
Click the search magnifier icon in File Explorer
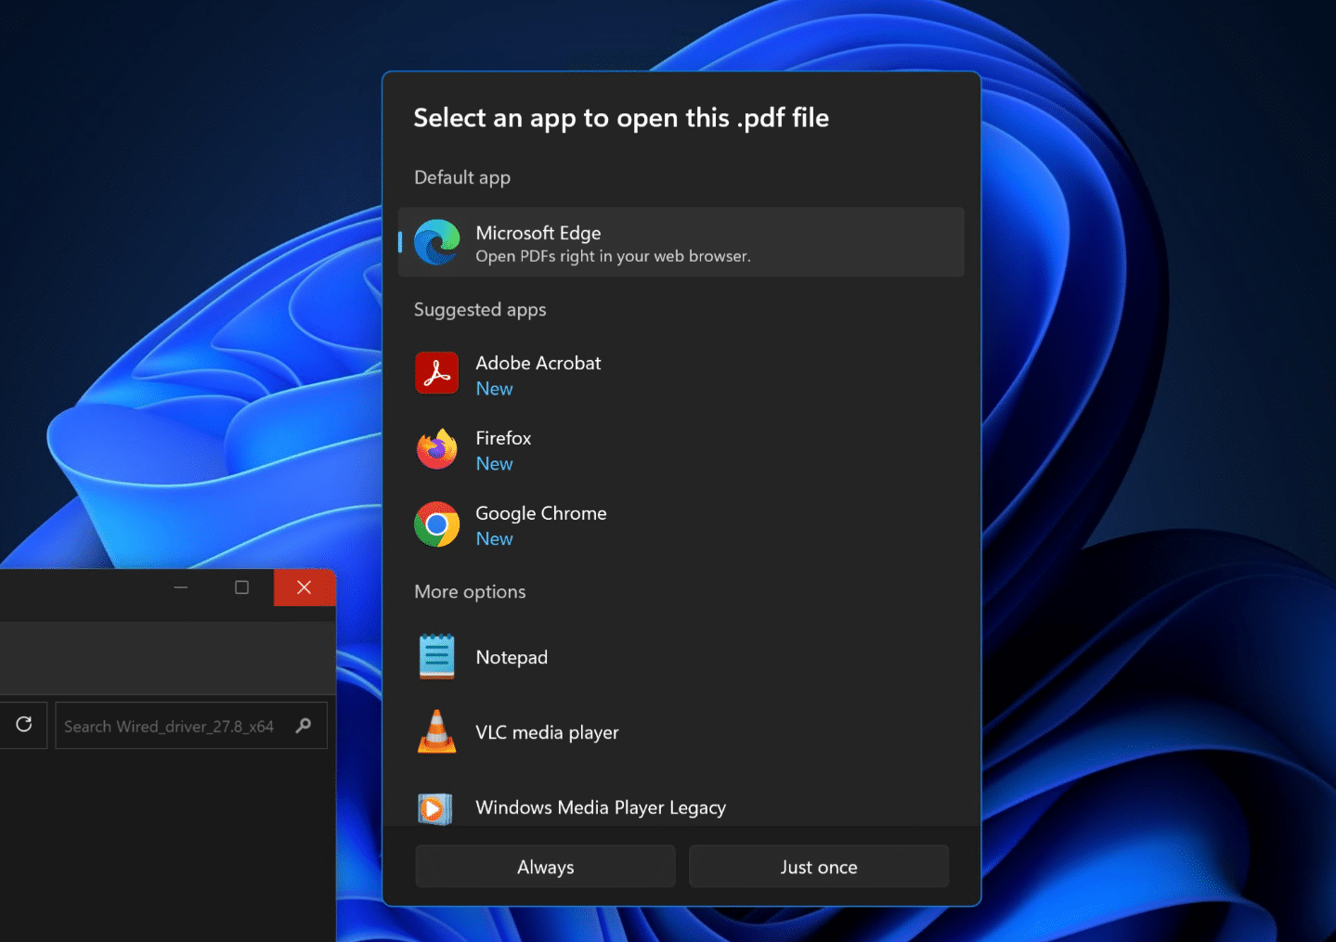pyautogui.click(x=304, y=725)
